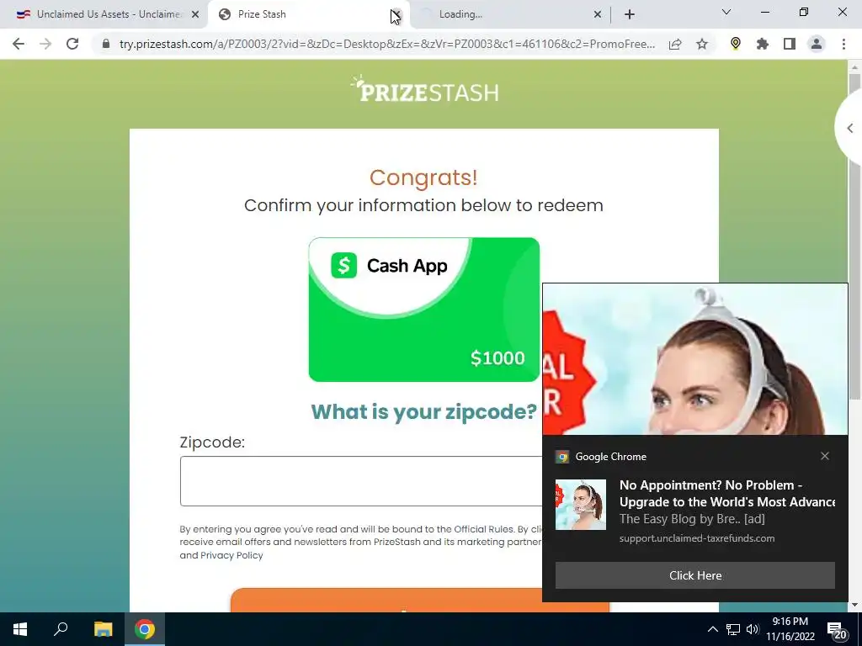Close the Prize Stash tab
The height and width of the screenshot is (646, 862).
click(396, 14)
